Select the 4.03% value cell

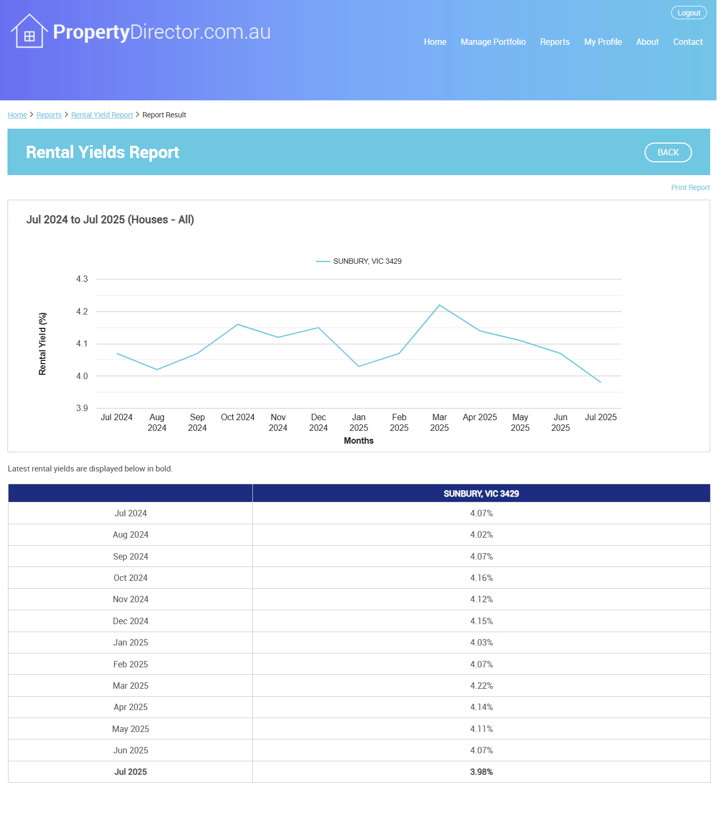(x=481, y=642)
